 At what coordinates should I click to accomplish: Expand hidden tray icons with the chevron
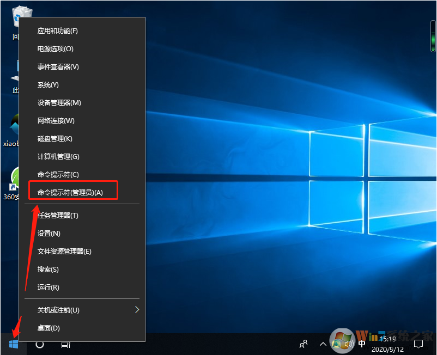coord(323,344)
